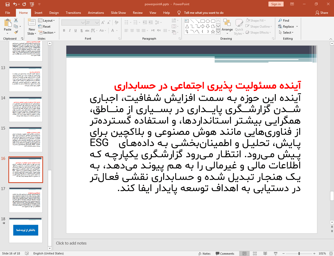Open Replace dropdown arrow
334x256 pixels.
pyautogui.click(x=297, y=27)
